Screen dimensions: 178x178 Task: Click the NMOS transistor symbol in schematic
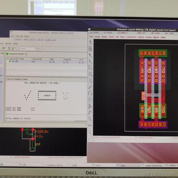[x=29, y=133]
